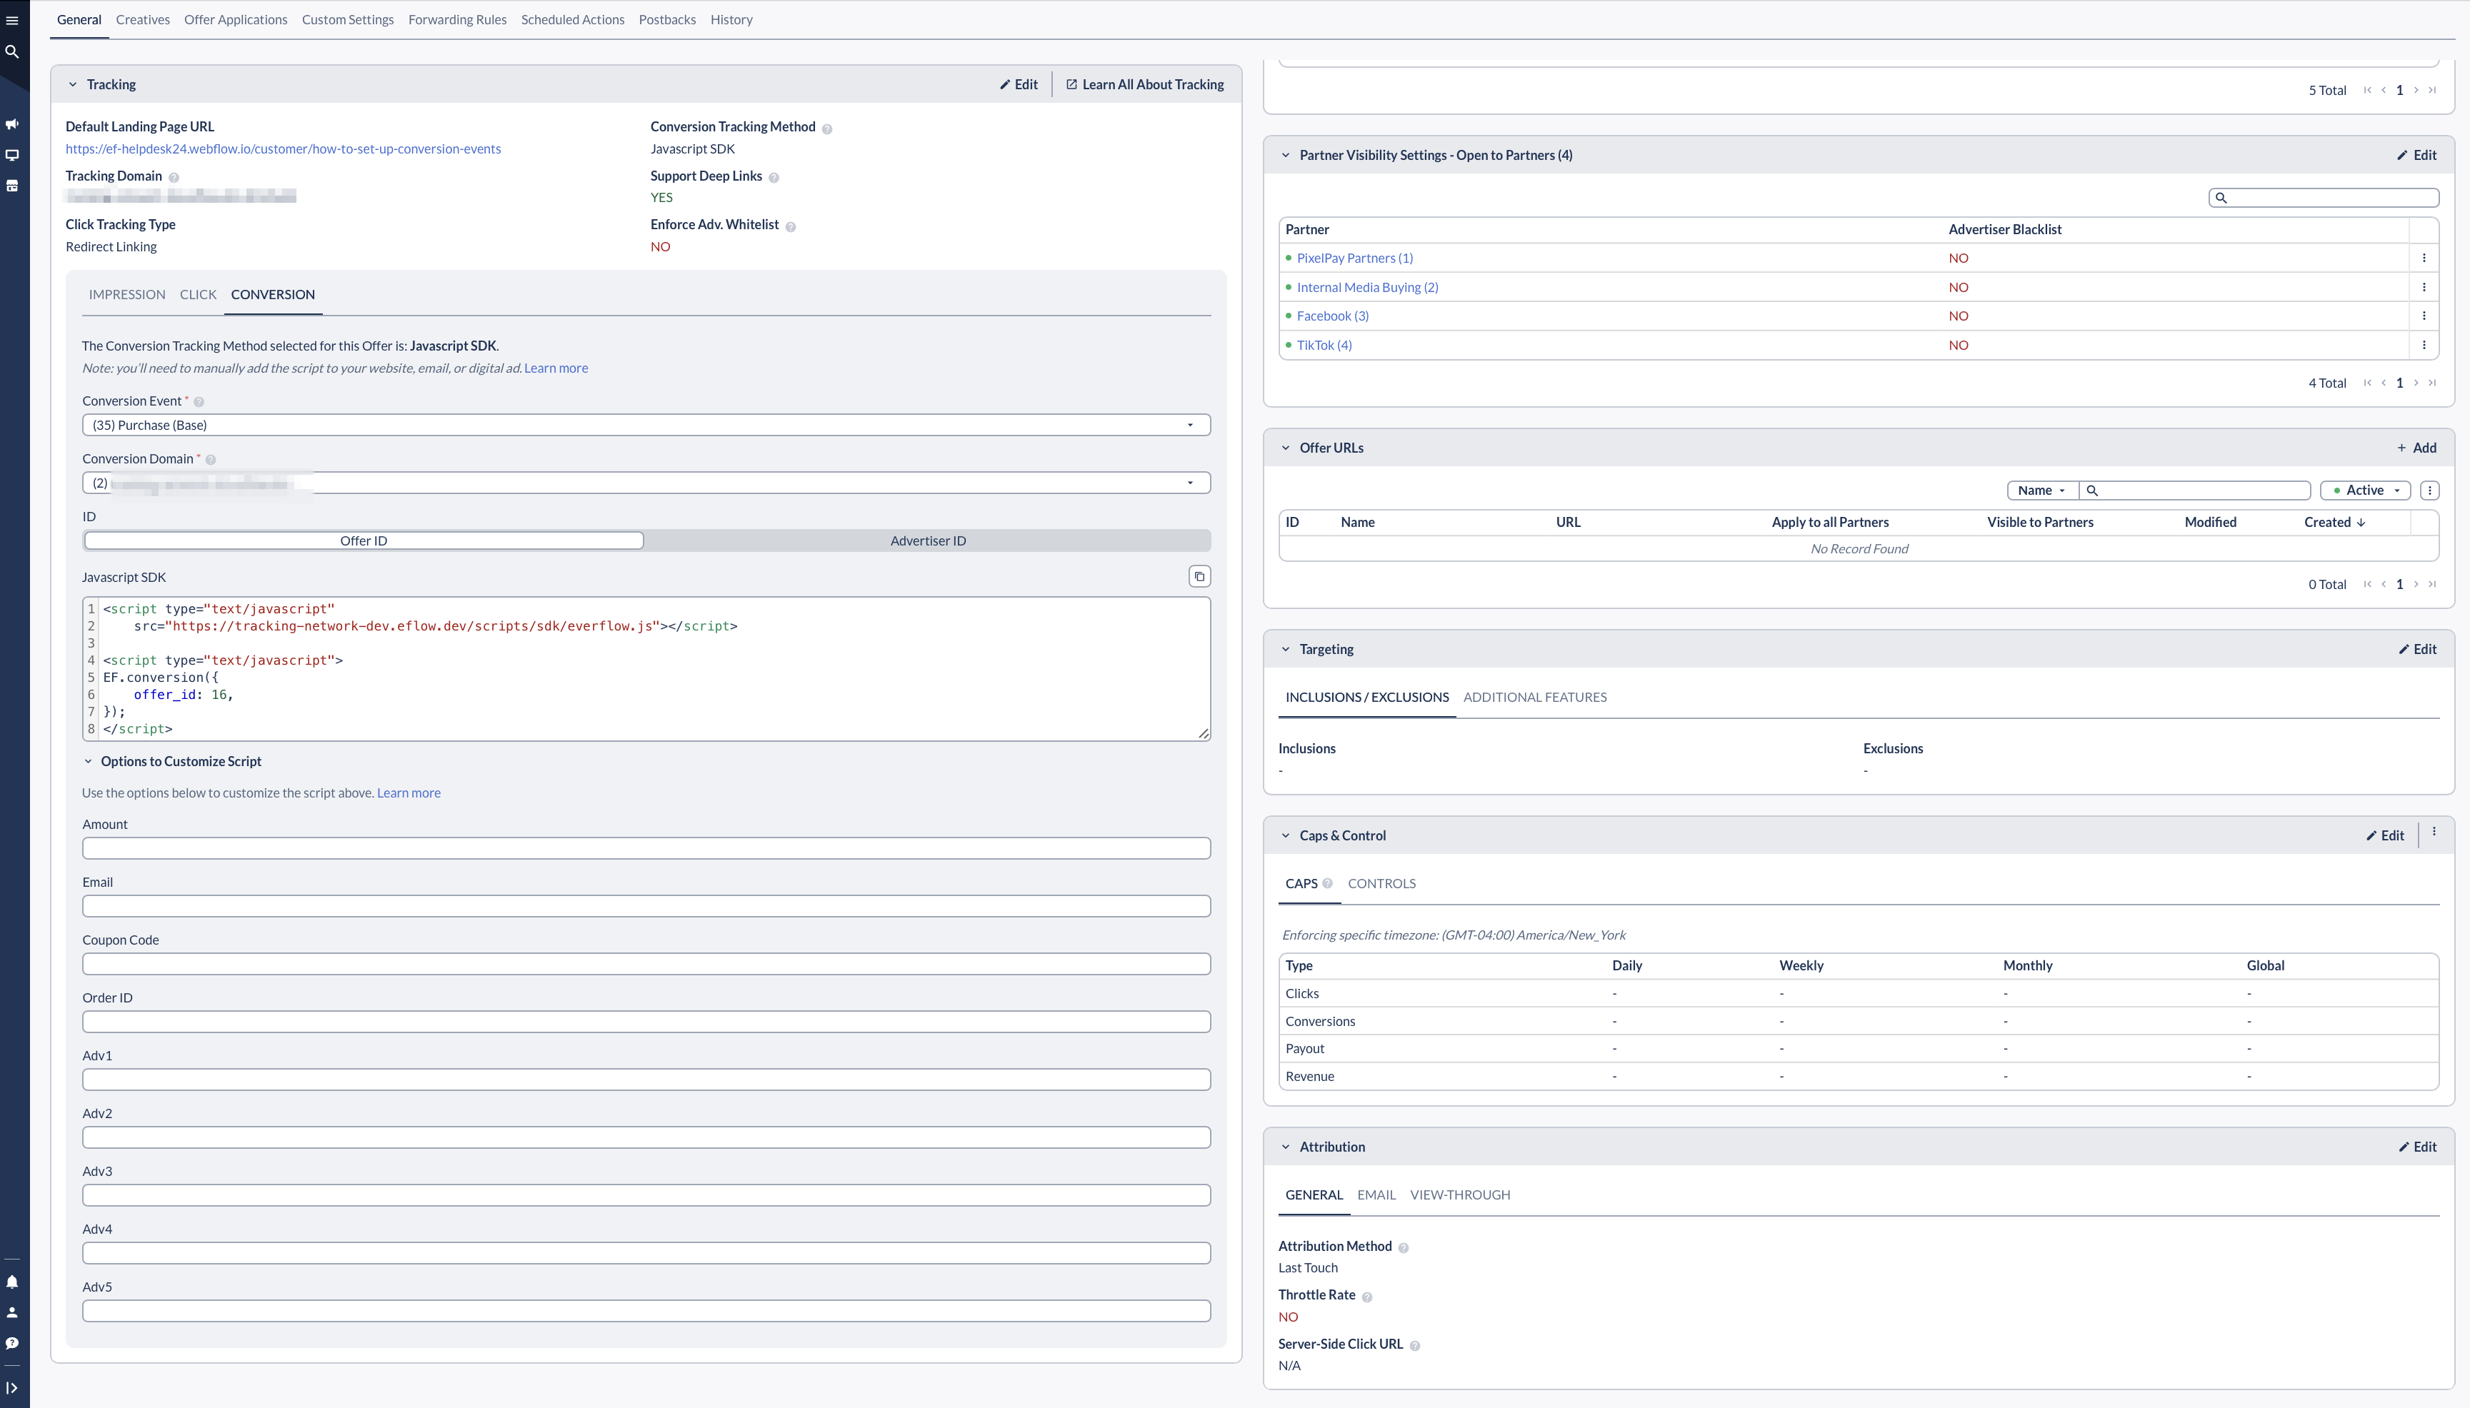
Task: Open the megaphone icon in the sidebar
Action: [x=13, y=124]
